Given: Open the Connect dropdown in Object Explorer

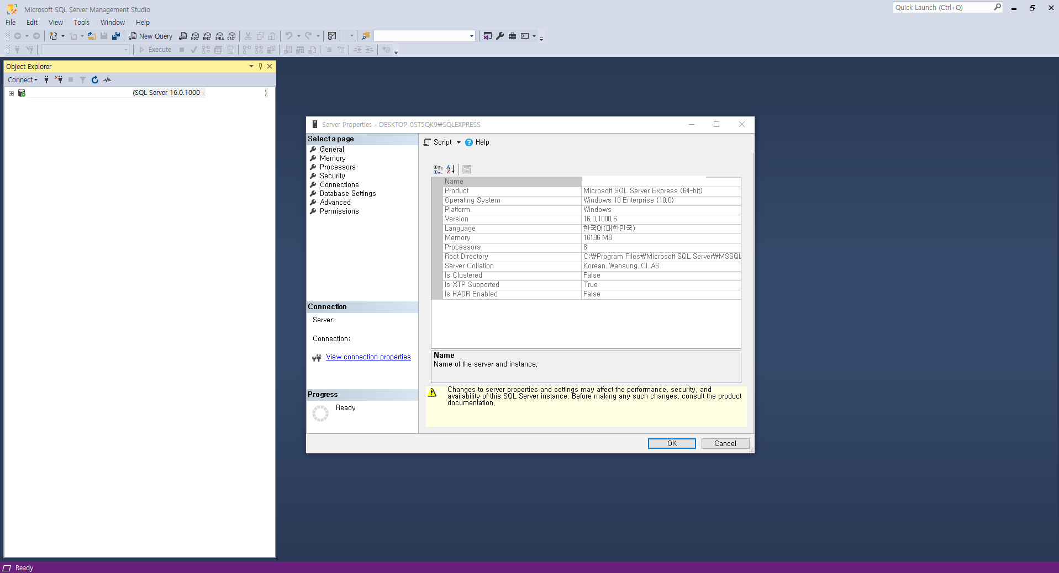Looking at the screenshot, I should [23, 79].
